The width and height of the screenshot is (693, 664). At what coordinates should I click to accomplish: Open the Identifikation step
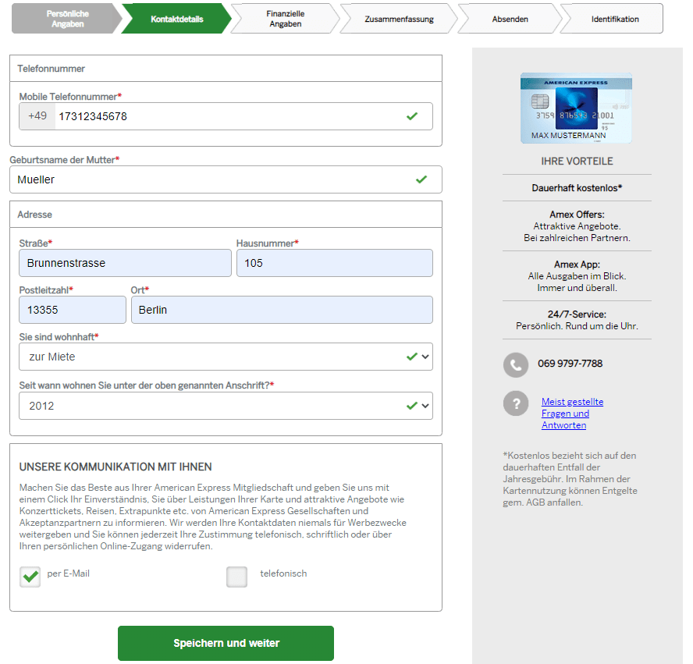(612, 19)
